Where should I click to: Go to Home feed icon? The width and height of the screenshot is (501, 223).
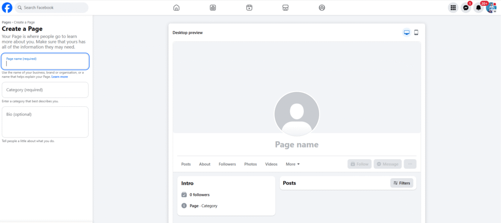(x=177, y=8)
